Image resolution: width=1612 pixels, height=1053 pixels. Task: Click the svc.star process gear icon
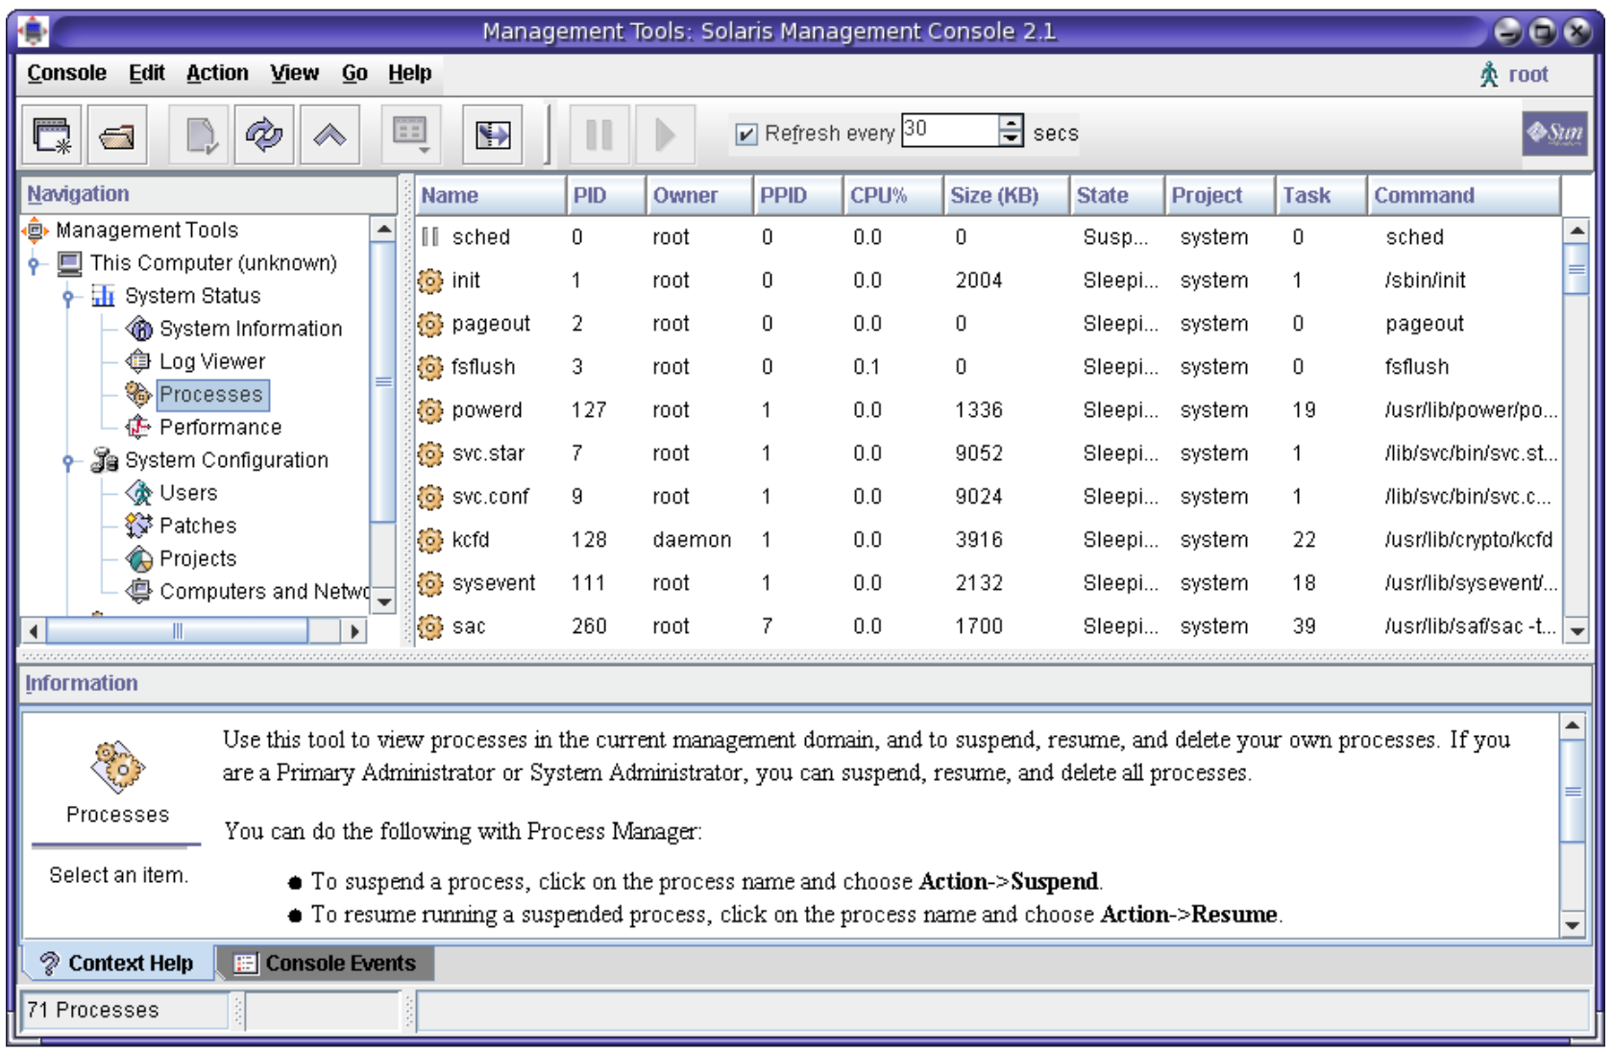[x=430, y=453]
